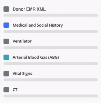
Task: Click the bar below Arterial Blood Gas
Action: (x=51, y=64)
